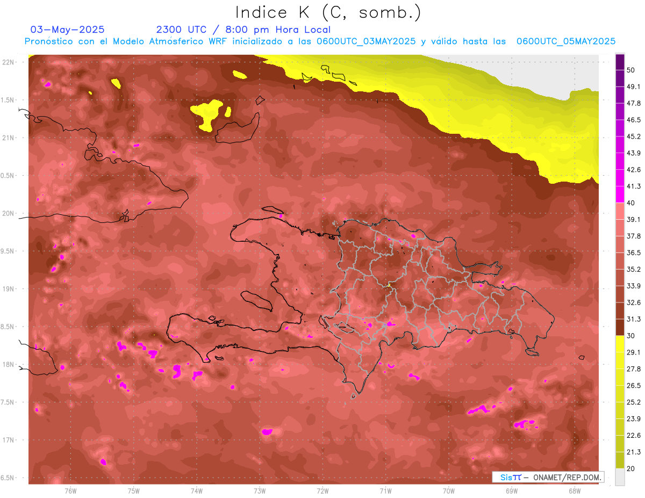Click the colorbar value label "33.9"
Image resolution: width=645 pixels, height=498 pixels.
pyautogui.click(x=633, y=286)
